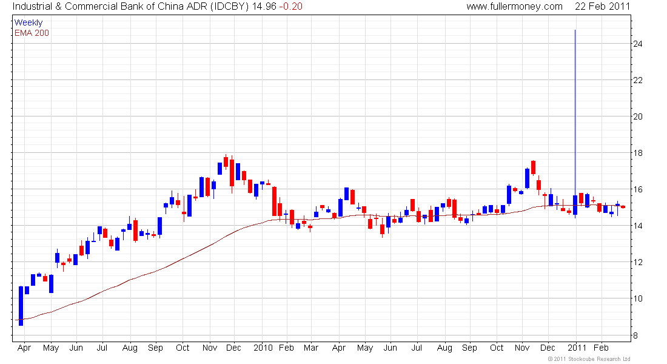The height and width of the screenshot is (364, 667).
Task: Click the 'Mar' month label on time axis
Action: (311, 348)
